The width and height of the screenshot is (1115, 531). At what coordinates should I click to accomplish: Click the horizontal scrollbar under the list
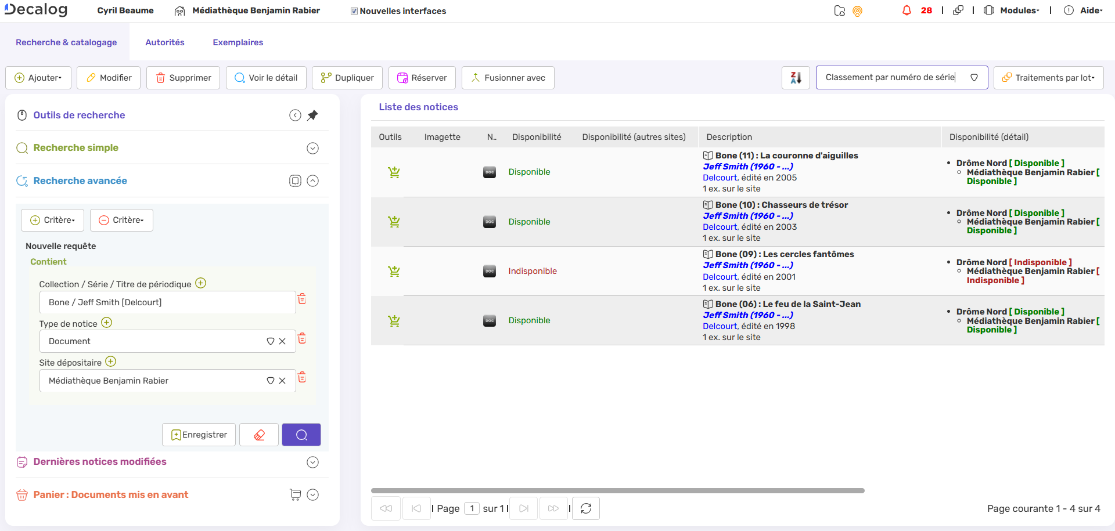point(617,490)
